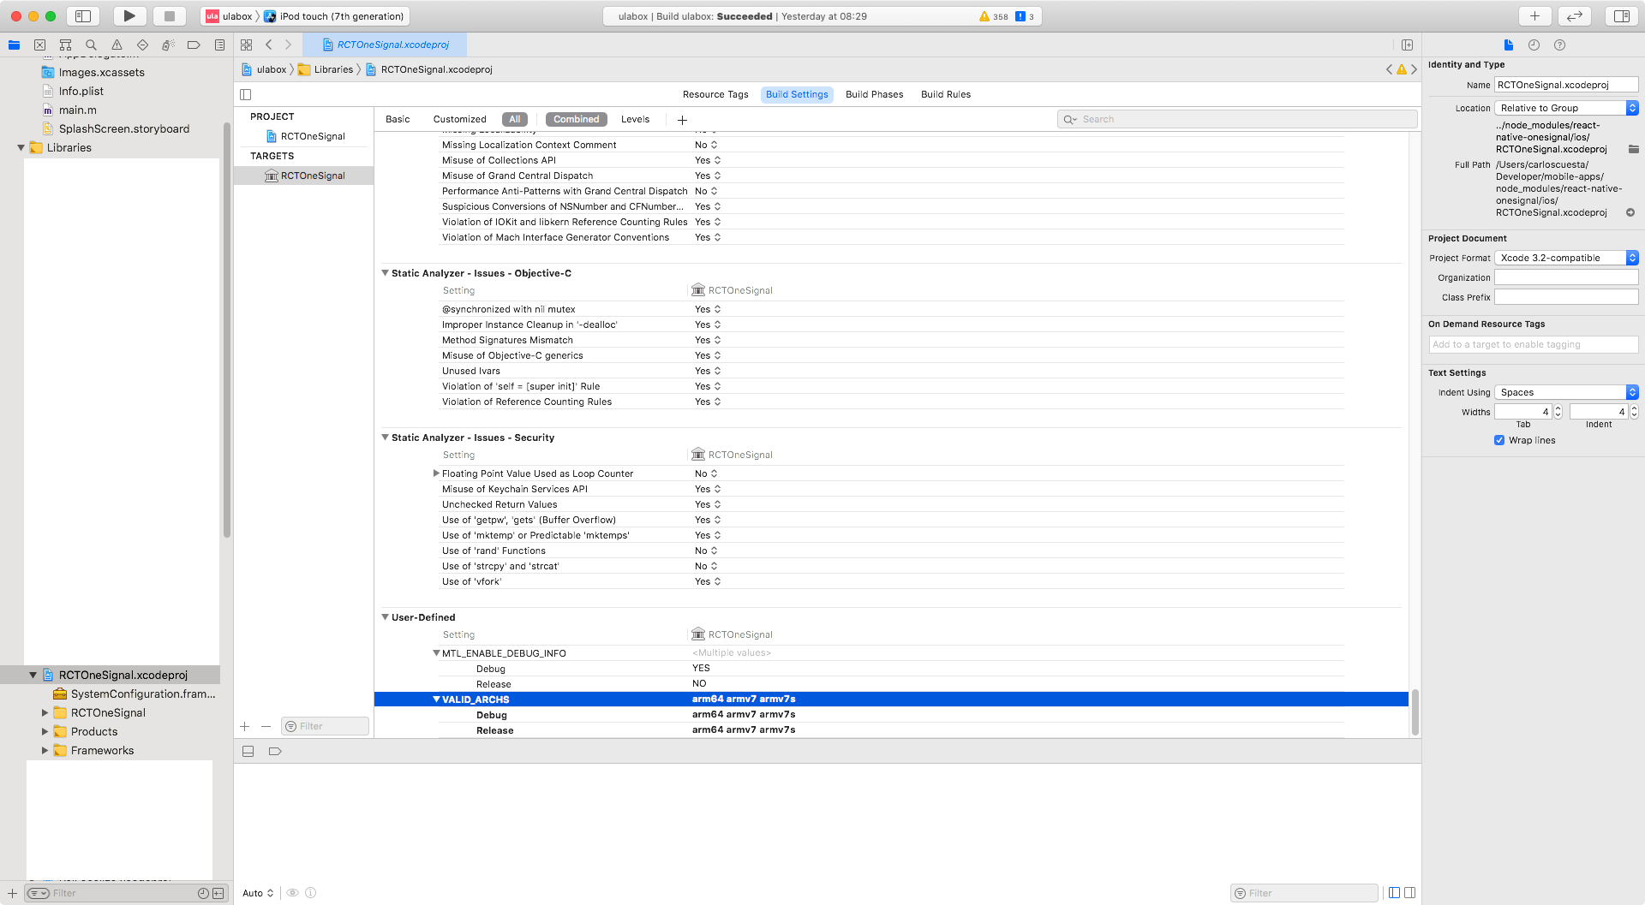Expand the Frameworks folder

click(x=45, y=750)
